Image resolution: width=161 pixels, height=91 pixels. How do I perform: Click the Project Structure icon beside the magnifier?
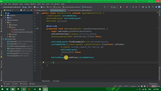(x=156, y=7)
